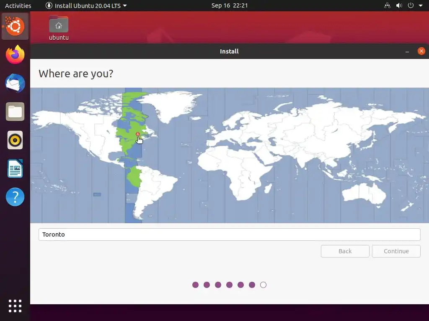Click the power icon in top bar
The image size is (429, 321).
(x=411, y=5)
